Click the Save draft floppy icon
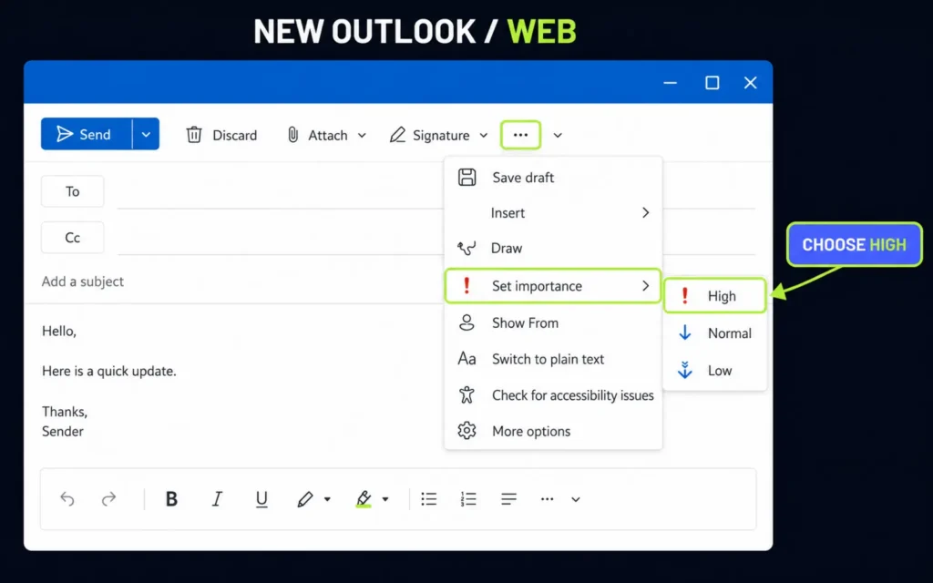This screenshot has width=933, height=583. (x=466, y=178)
